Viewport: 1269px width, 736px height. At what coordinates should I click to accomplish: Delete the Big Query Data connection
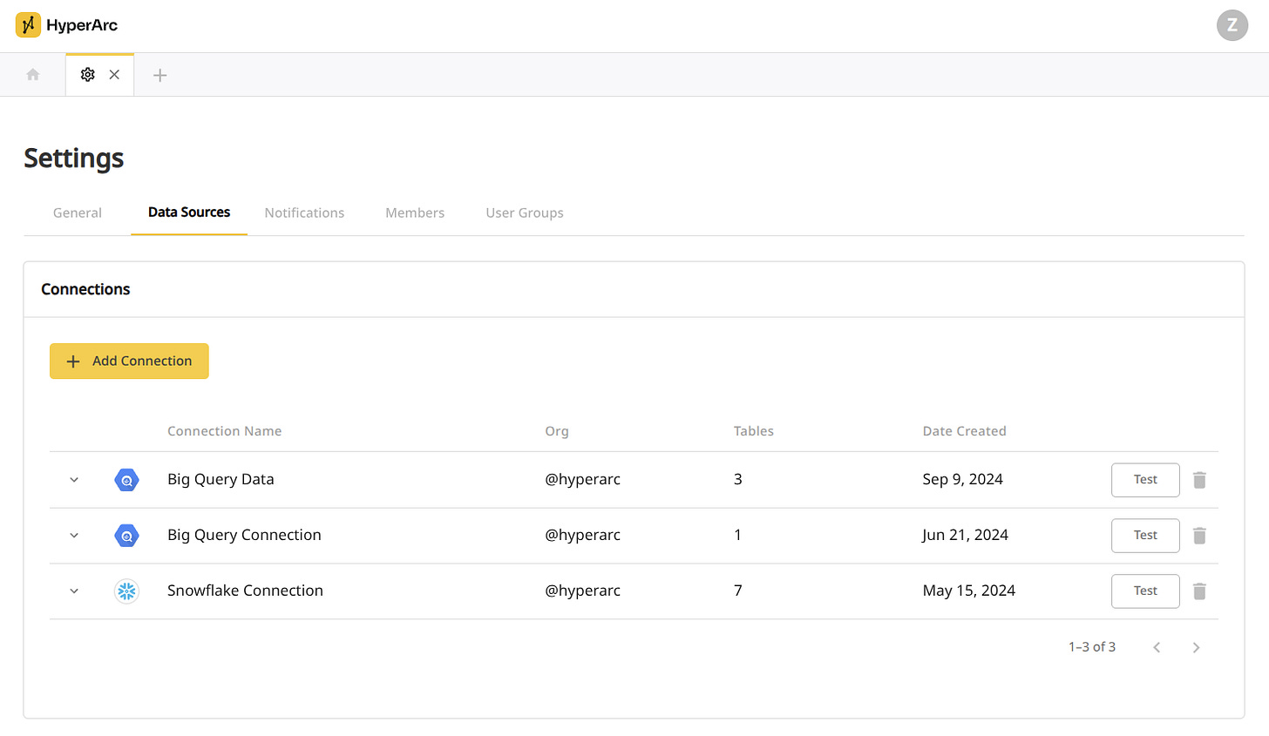pos(1199,480)
